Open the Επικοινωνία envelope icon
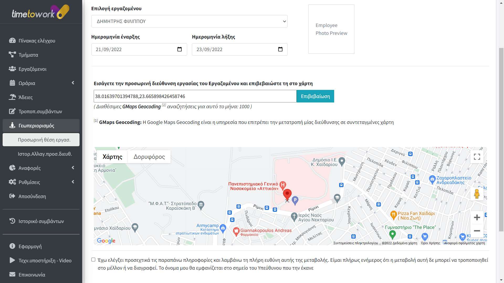Image resolution: width=504 pixels, height=283 pixels. pyautogui.click(x=12, y=274)
